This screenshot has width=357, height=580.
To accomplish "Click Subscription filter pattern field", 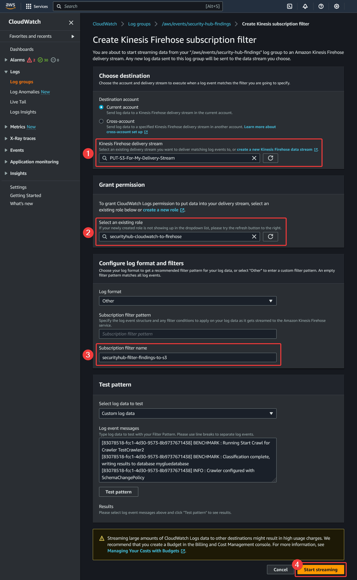I will click(x=188, y=334).
